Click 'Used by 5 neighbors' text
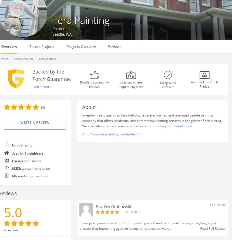The width and height of the screenshot is (232, 240). coord(27,153)
